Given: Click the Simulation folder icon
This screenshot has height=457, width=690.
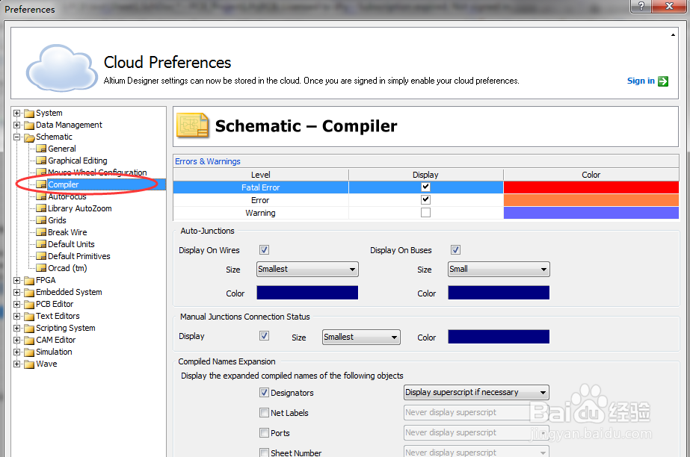Looking at the screenshot, I should pyautogui.click(x=29, y=352).
